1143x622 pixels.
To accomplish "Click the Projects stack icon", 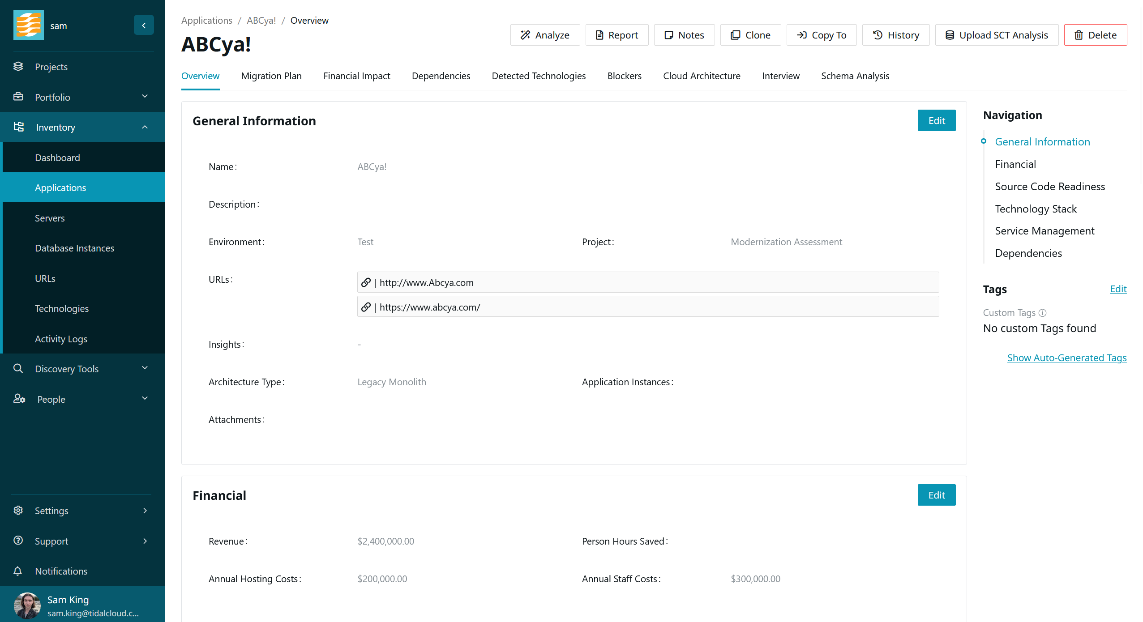I will point(18,66).
